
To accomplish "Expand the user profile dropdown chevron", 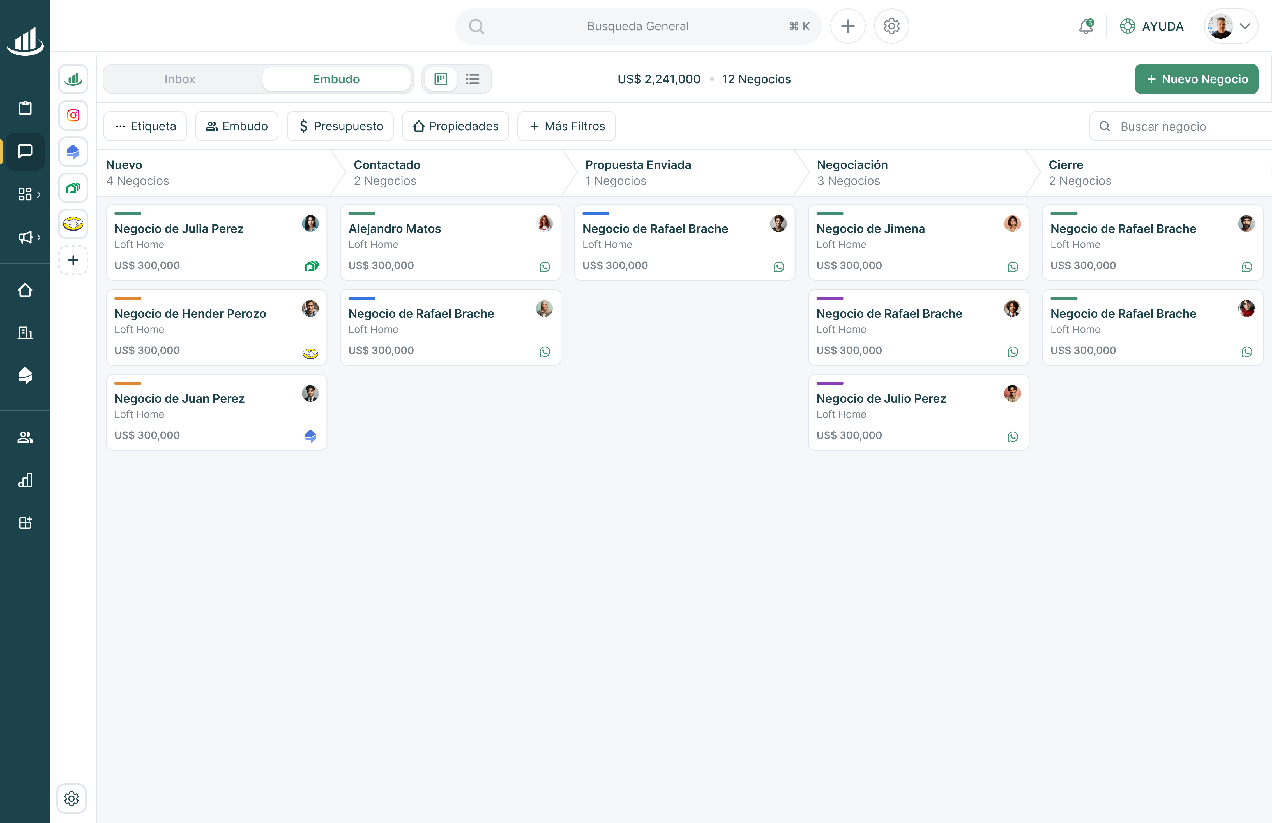I will pos(1245,26).
